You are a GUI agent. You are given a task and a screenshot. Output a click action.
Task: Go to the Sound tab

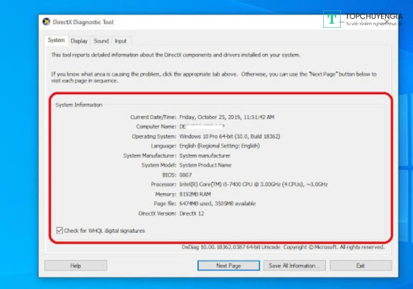coord(101,41)
